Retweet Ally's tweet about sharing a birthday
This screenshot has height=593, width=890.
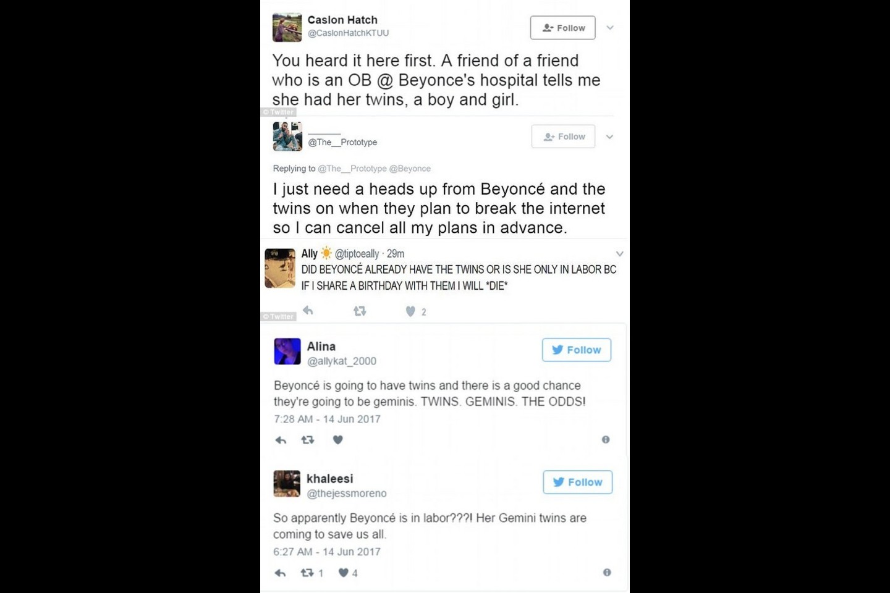[360, 311]
